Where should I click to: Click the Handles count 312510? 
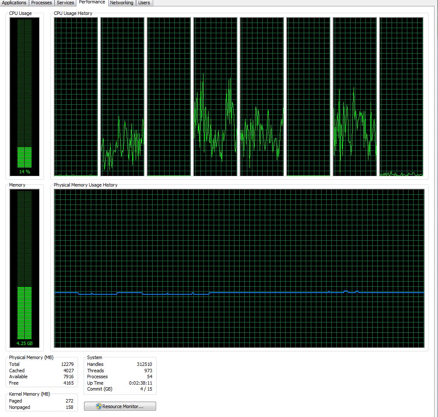pyautogui.click(x=144, y=364)
